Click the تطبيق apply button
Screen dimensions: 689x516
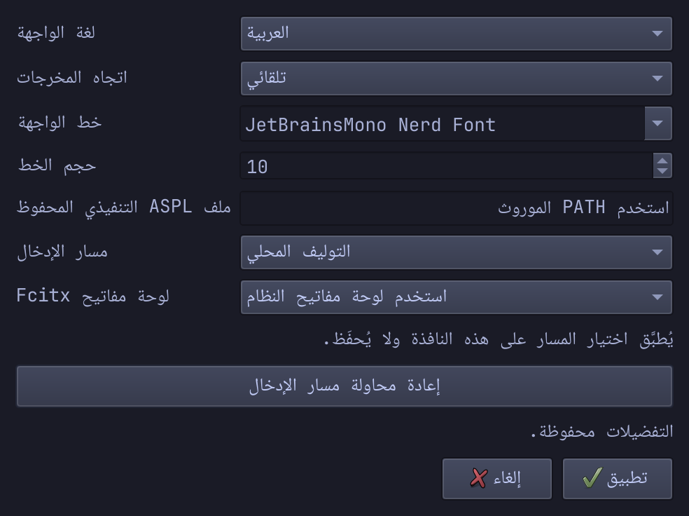pyautogui.click(x=618, y=479)
